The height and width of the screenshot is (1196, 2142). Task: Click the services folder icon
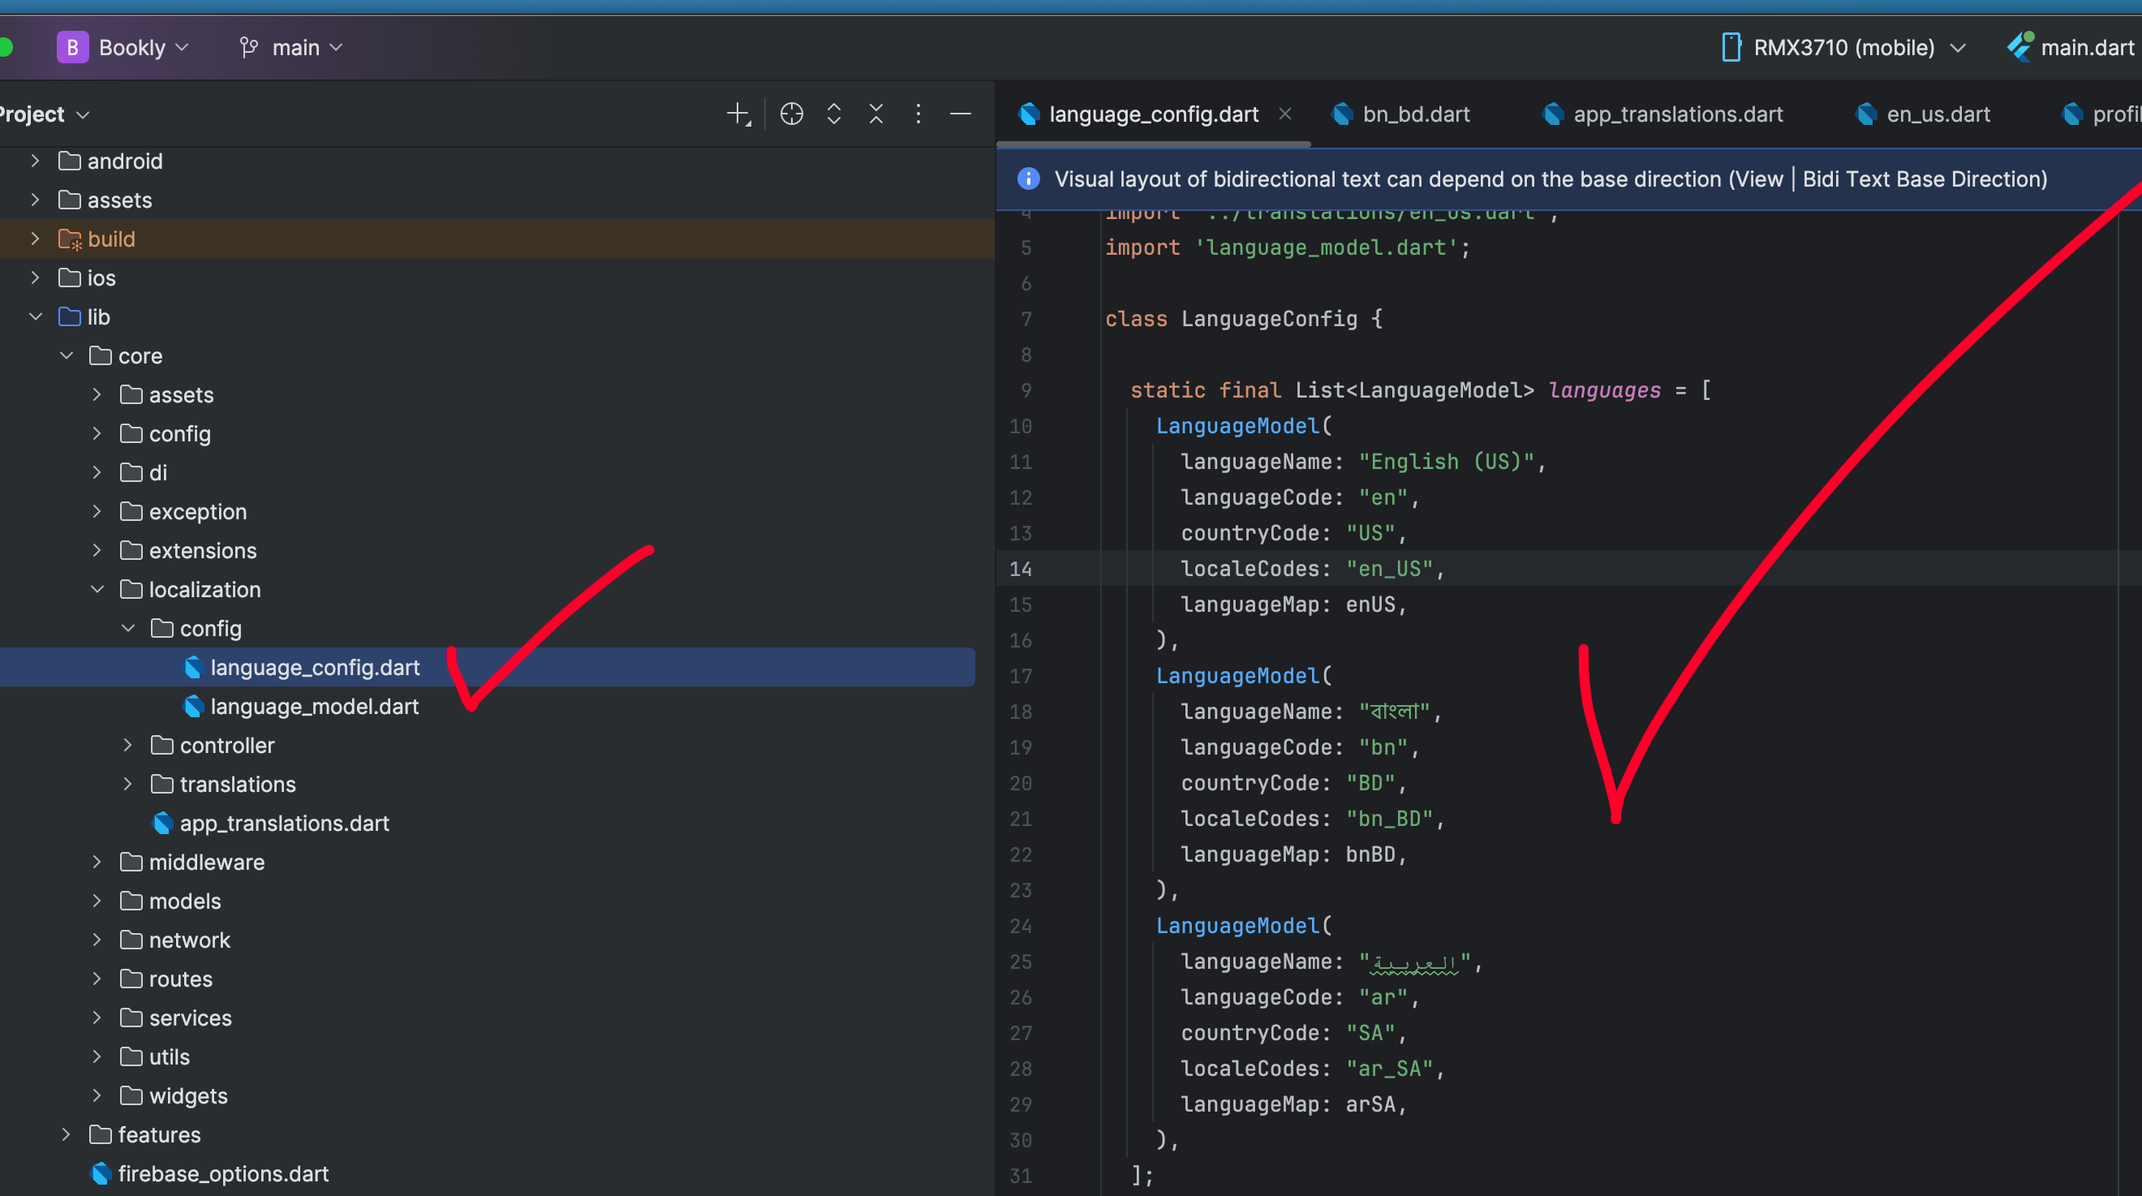(x=131, y=1017)
